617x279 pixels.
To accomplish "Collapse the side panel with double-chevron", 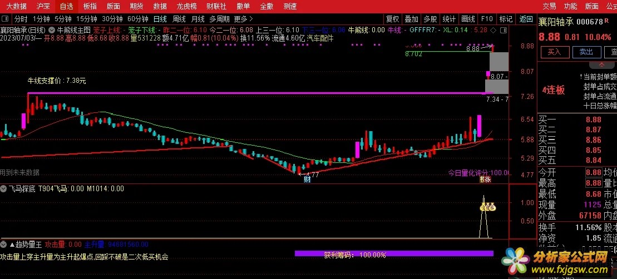I will [x=601, y=64].
